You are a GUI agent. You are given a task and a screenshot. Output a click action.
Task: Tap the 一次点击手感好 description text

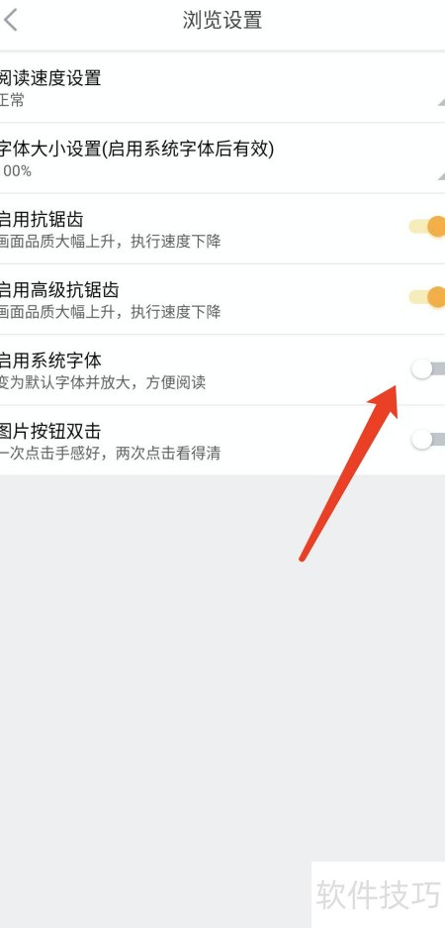click(x=110, y=454)
